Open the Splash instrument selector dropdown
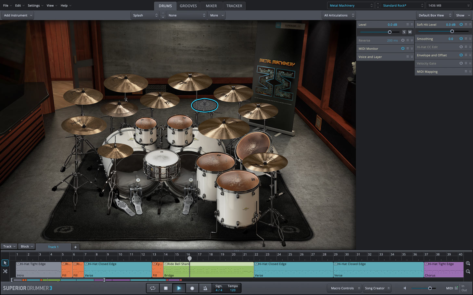The image size is (473, 295). [x=145, y=15]
